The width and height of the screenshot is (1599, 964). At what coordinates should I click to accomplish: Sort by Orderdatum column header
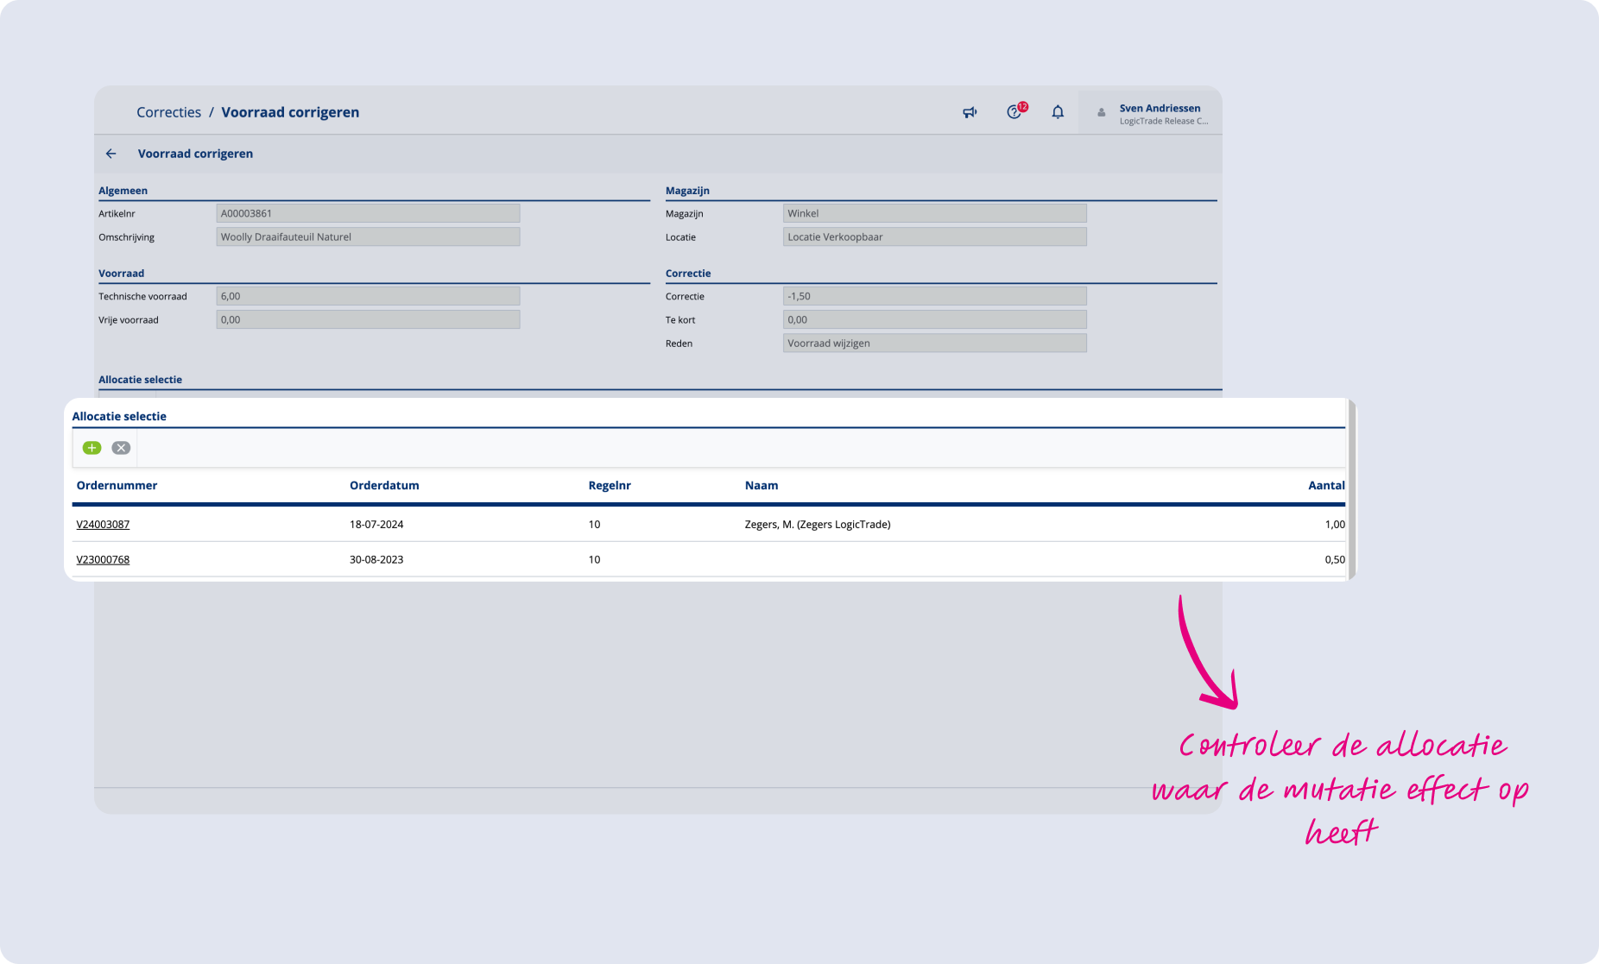[384, 486]
